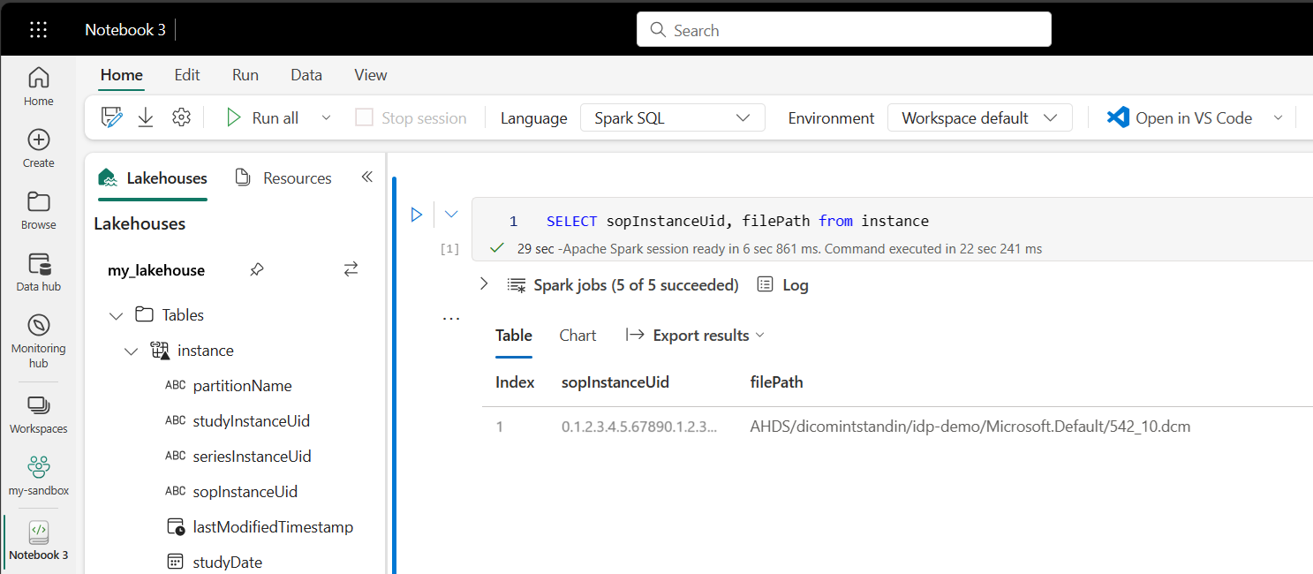Collapse the Tables folder in tree
The height and width of the screenshot is (574, 1313).
117,315
